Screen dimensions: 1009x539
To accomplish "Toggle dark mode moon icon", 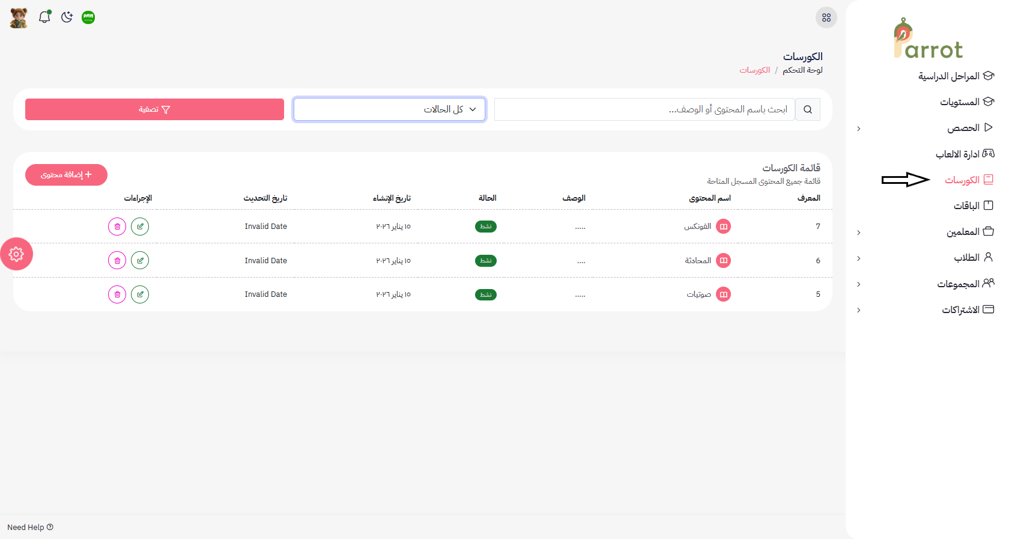I will pos(67,17).
